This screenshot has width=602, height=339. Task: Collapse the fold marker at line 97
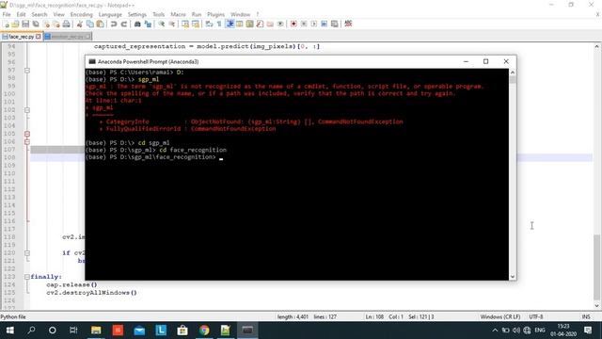(27, 71)
